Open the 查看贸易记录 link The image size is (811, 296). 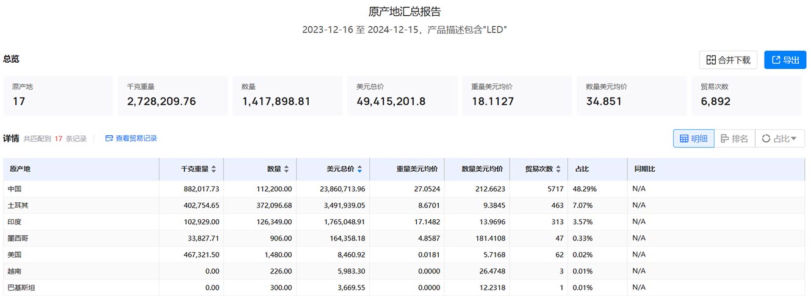click(x=131, y=138)
